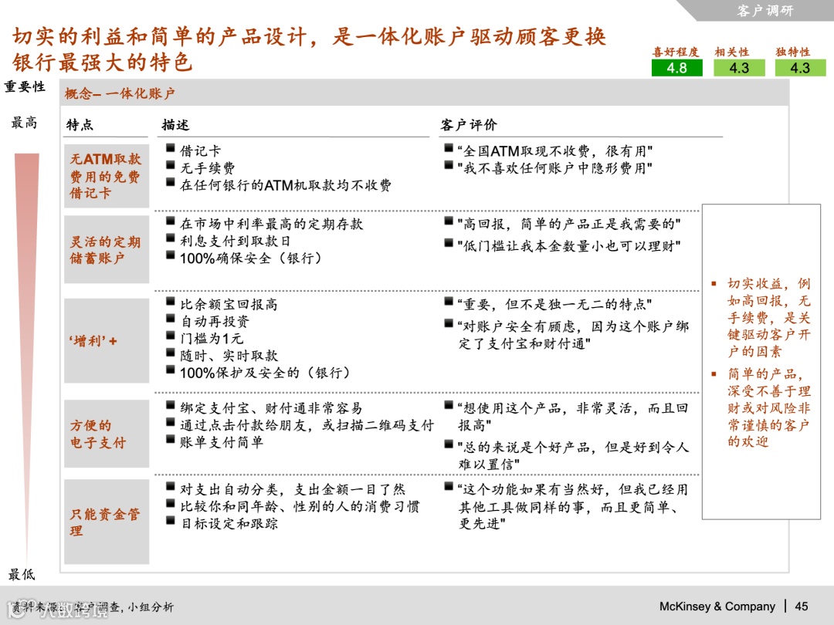Click the 客户调研 tag at top right
Viewport: 834px width, 625px height.
(x=764, y=11)
